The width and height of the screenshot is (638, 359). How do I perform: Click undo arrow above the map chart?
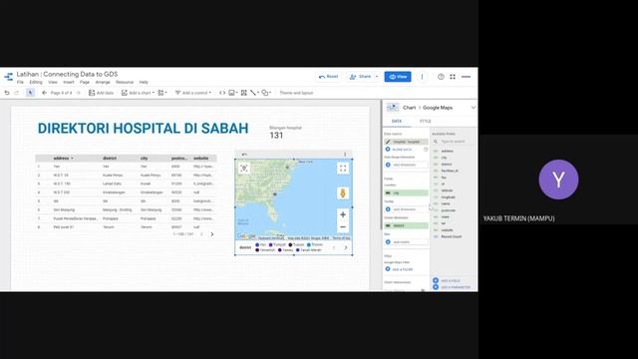pyautogui.click(x=244, y=155)
